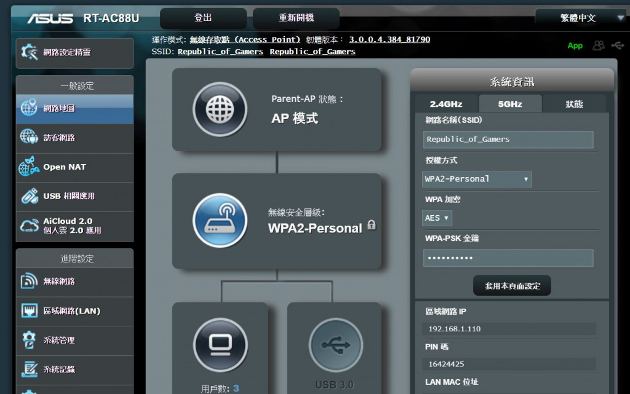Select 網路地圖 in the sidebar
Viewport: 630px width, 394px height.
click(74, 109)
